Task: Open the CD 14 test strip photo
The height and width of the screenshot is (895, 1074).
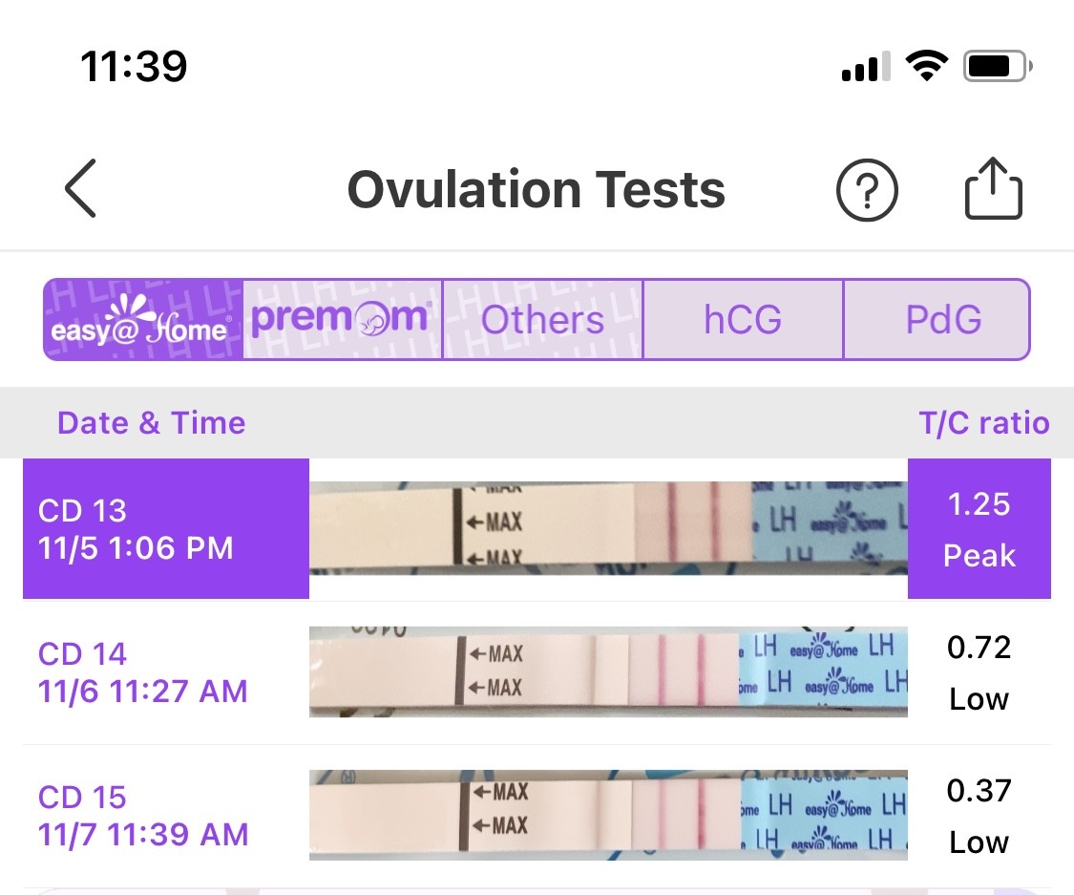Action: click(x=608, y=672)
